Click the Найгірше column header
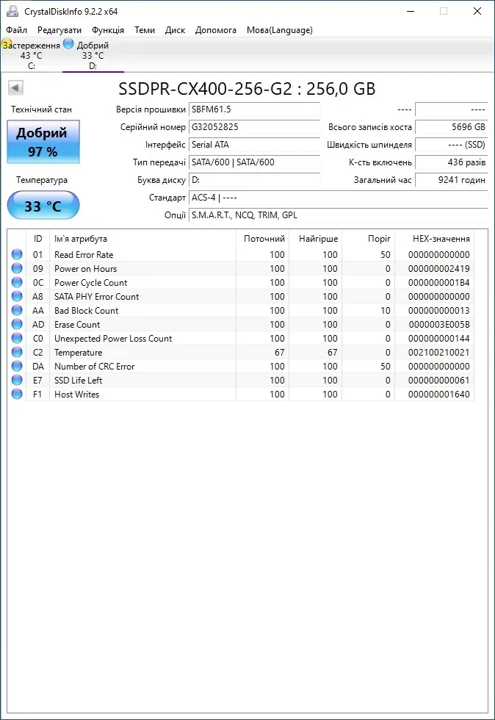 coord(316,239)
